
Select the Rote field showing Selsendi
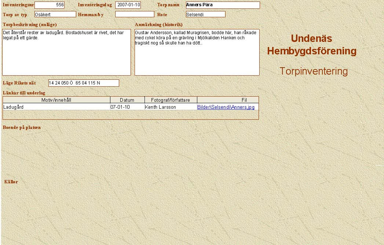click(205, 14)
